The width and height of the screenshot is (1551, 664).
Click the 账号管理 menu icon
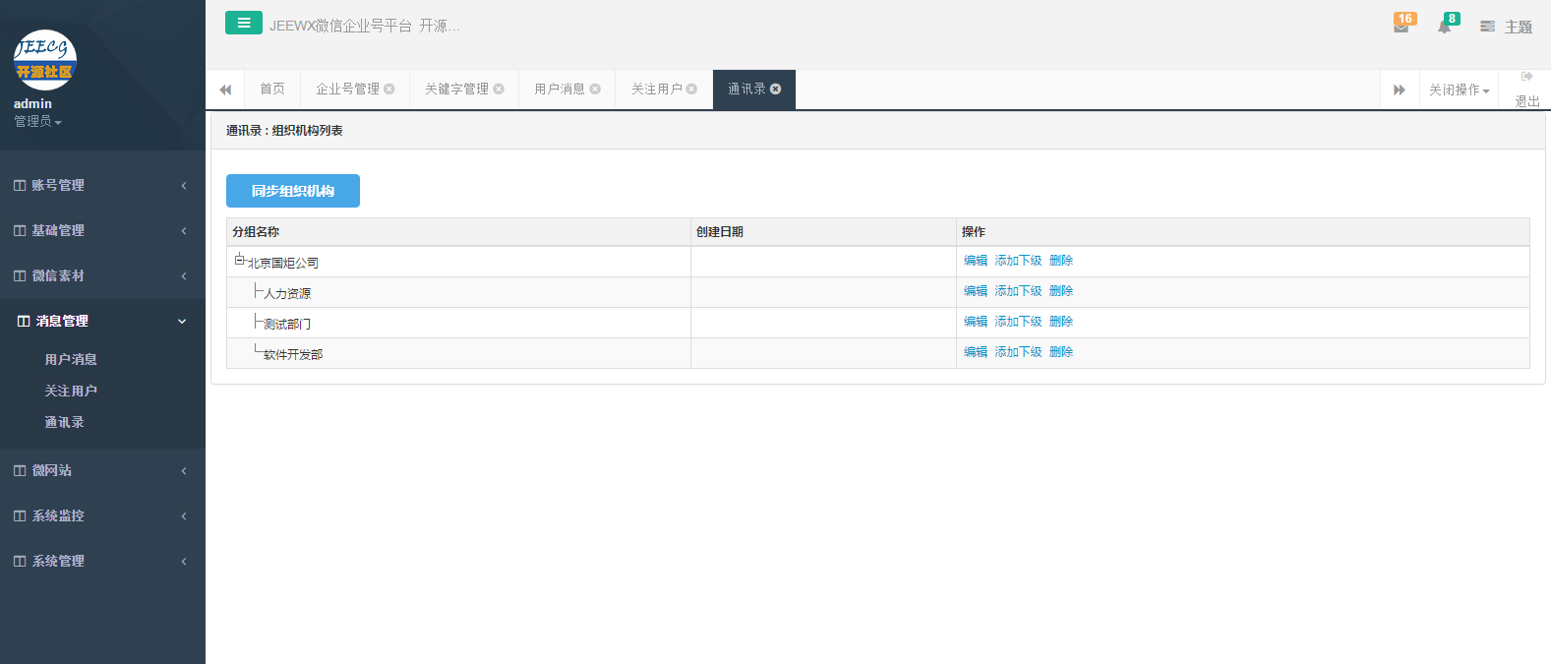point(20,185)
